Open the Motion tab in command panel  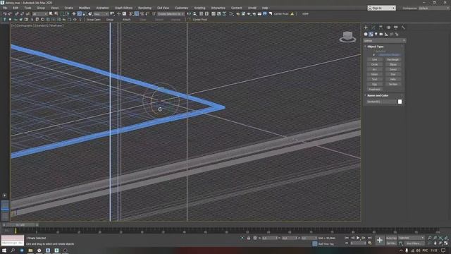pyautogui.click(x=388, y=28)
